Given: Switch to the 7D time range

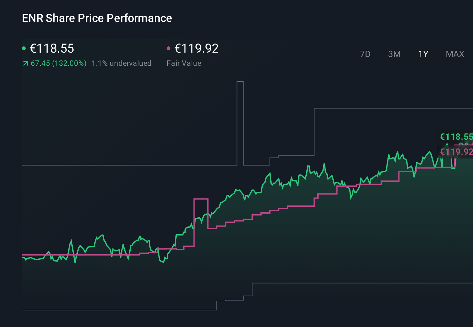Looking at the screenshot, I should [365, 54].
